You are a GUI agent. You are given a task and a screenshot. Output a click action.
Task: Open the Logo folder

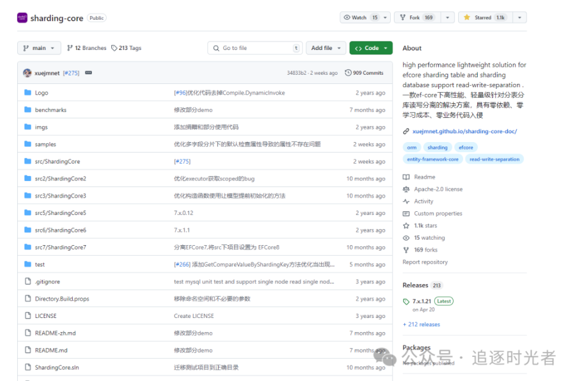(41, 93)
